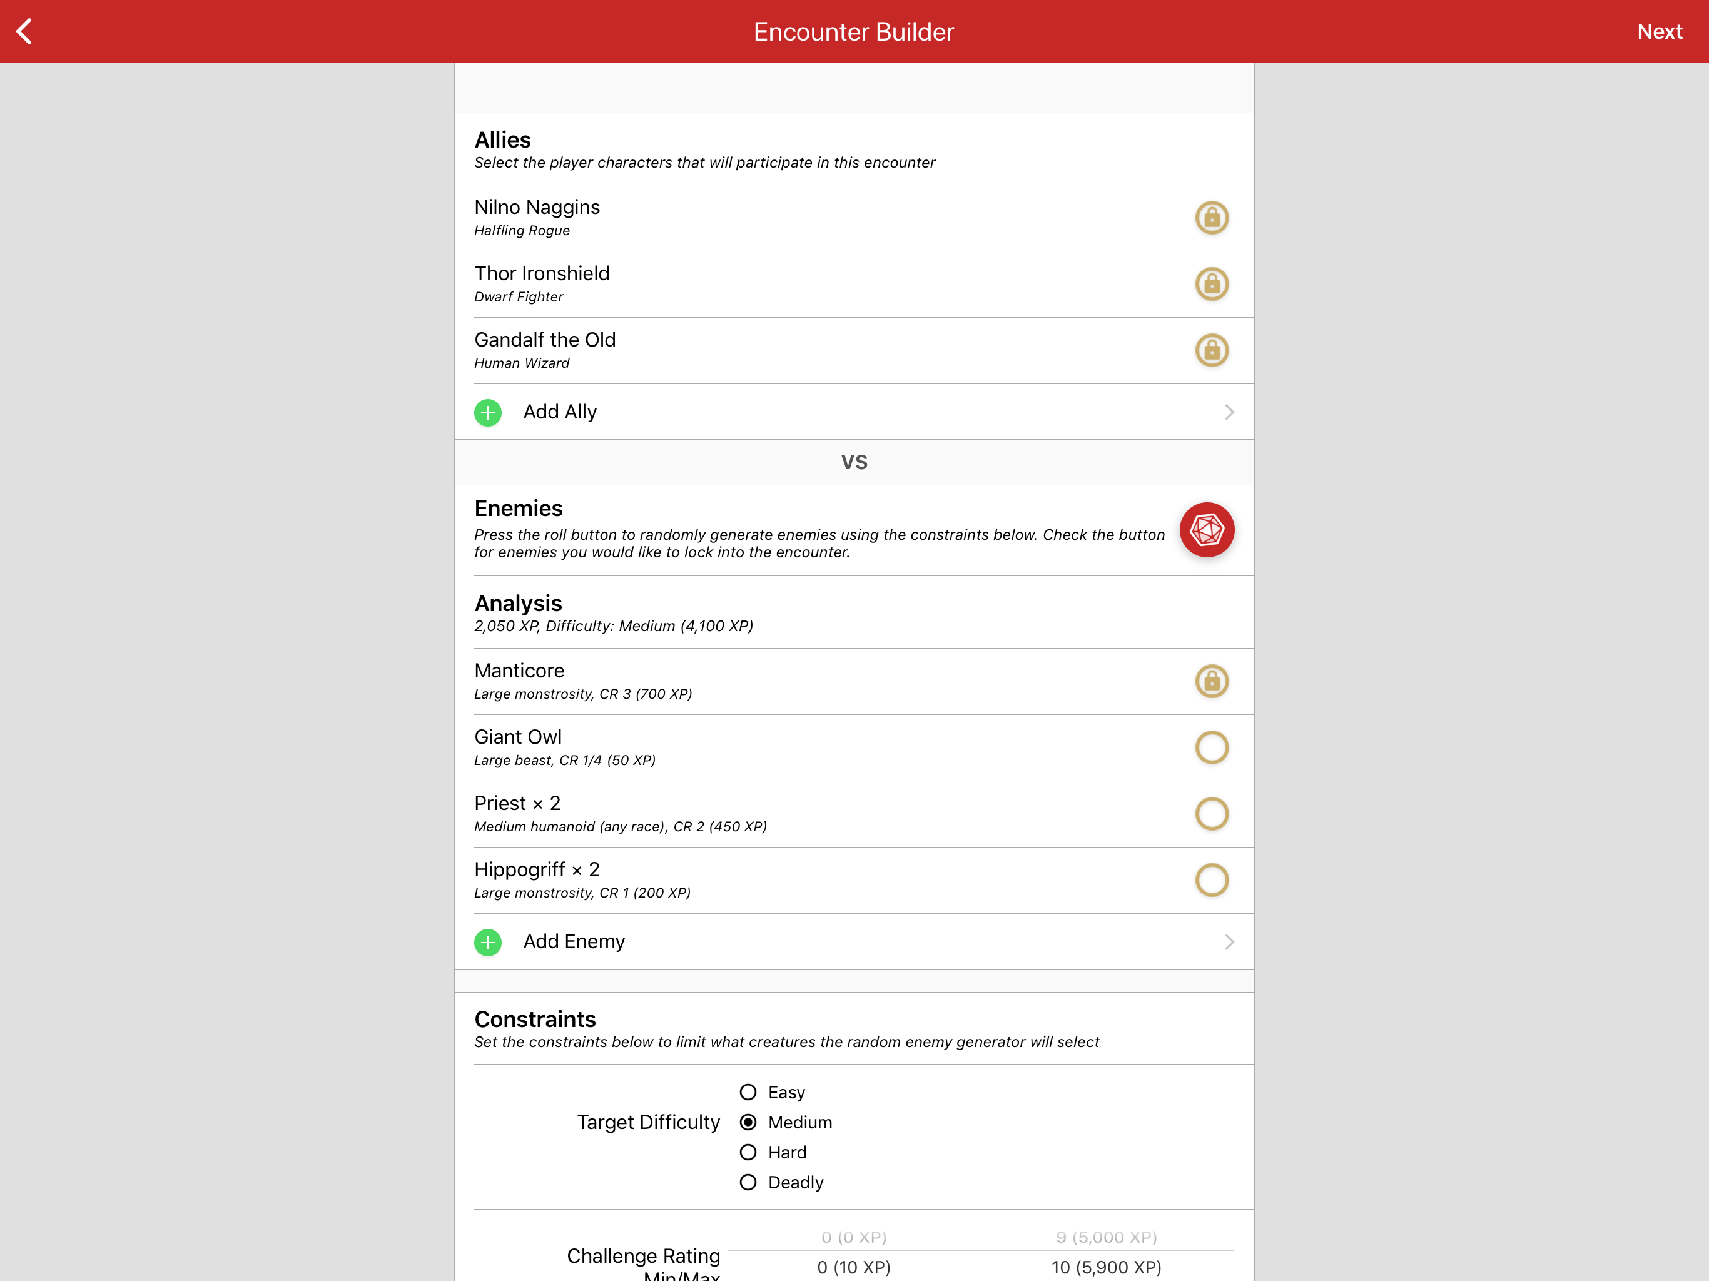Click green plus icon beside Add Enemy
Screen dimensions: 1709x1281
(487, 942)
